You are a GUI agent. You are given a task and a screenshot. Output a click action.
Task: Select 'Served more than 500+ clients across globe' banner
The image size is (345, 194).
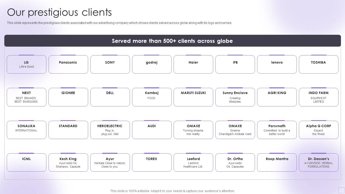pyautogui.click(x=172, y=41)
